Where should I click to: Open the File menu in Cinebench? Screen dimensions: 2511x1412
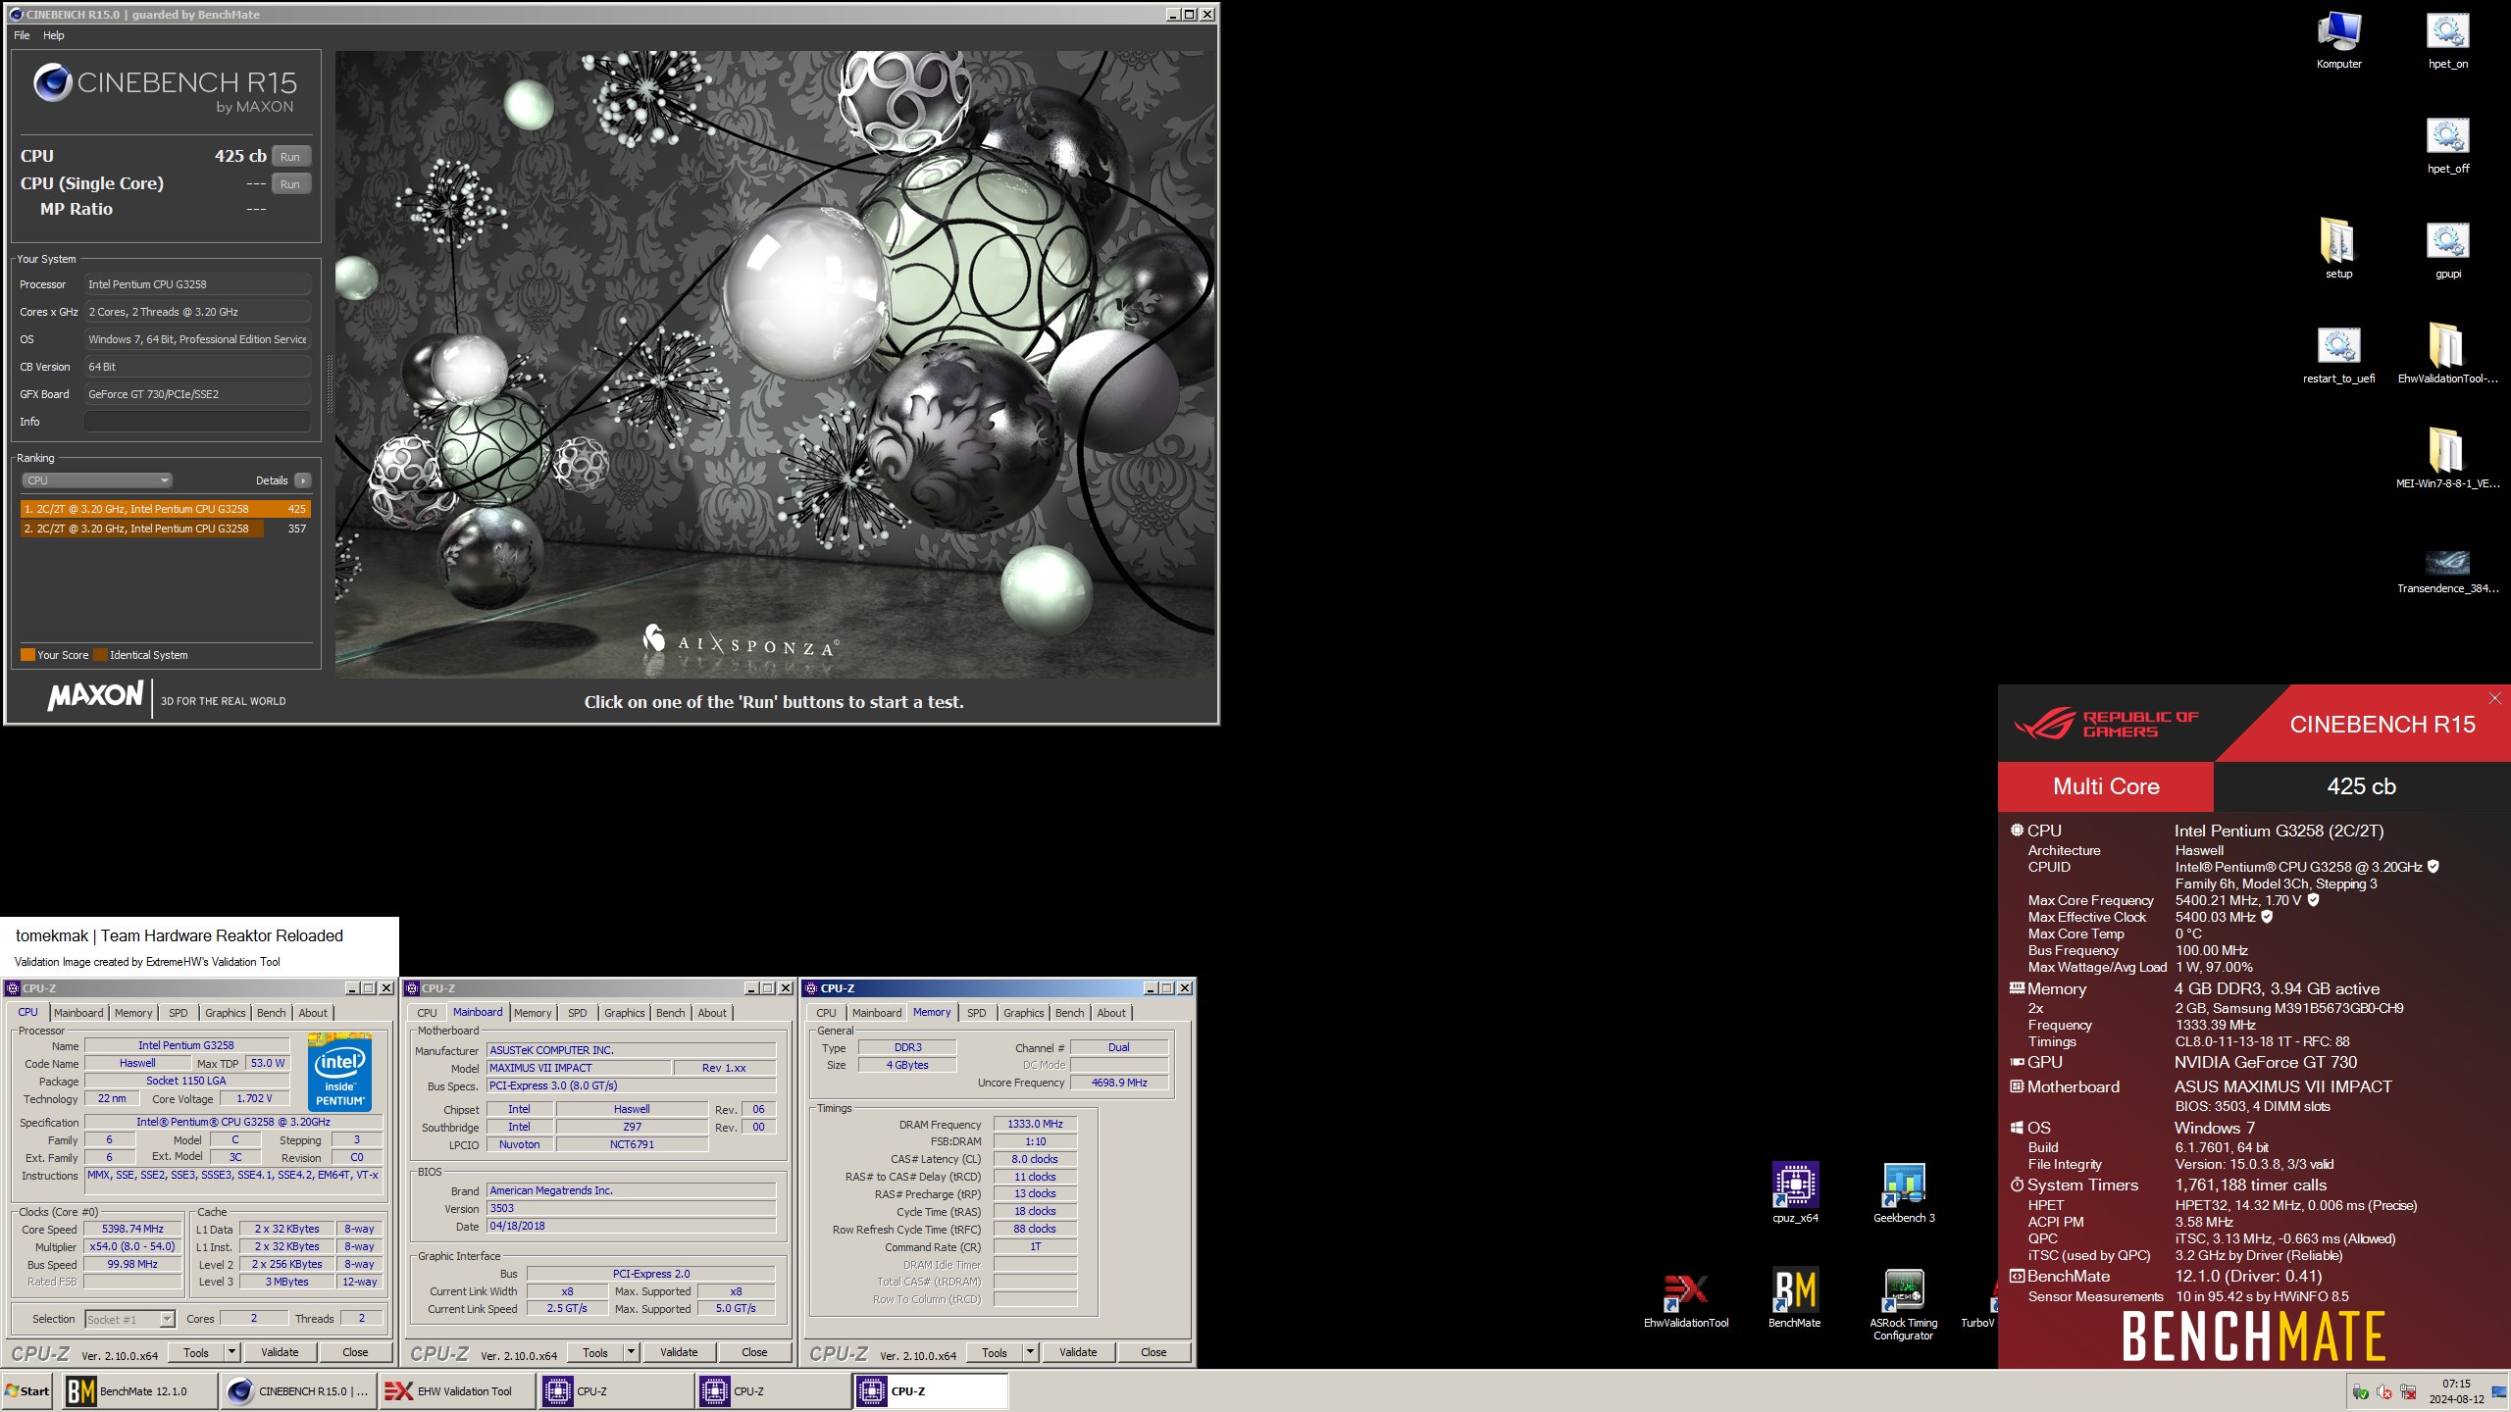pyautogui.click(x=22, y=35)
